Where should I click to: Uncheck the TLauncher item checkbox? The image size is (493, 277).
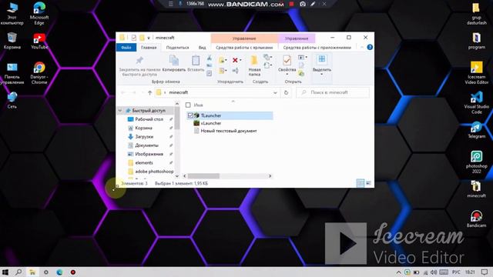(190, 115)
